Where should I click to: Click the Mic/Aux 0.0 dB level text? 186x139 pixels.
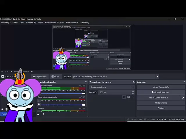click(x=82, y=109)
